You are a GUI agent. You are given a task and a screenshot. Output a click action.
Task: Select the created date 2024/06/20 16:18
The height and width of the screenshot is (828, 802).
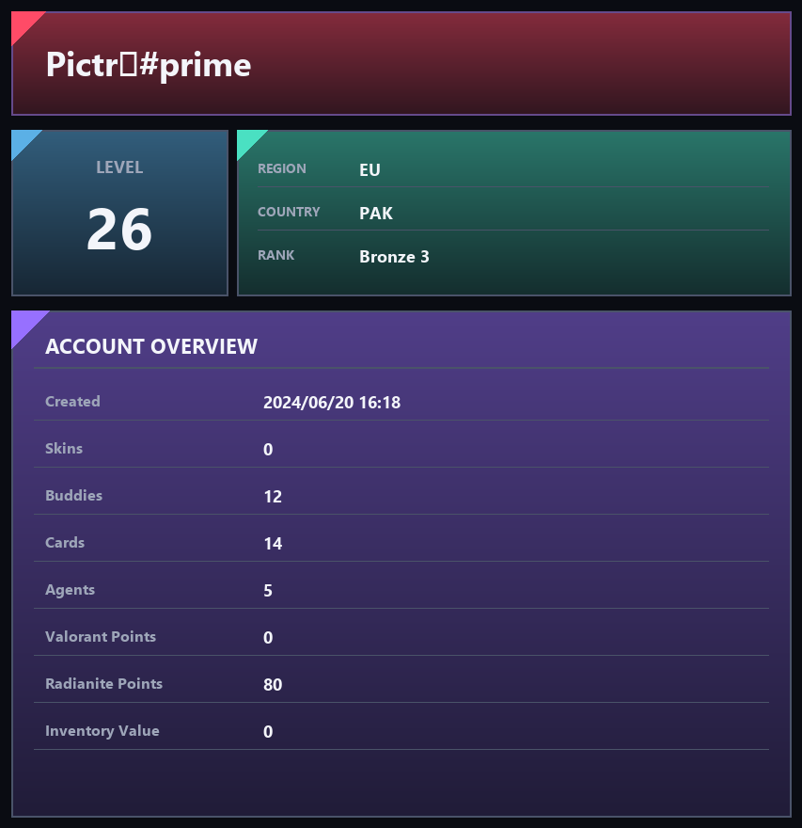coord(332,403)
